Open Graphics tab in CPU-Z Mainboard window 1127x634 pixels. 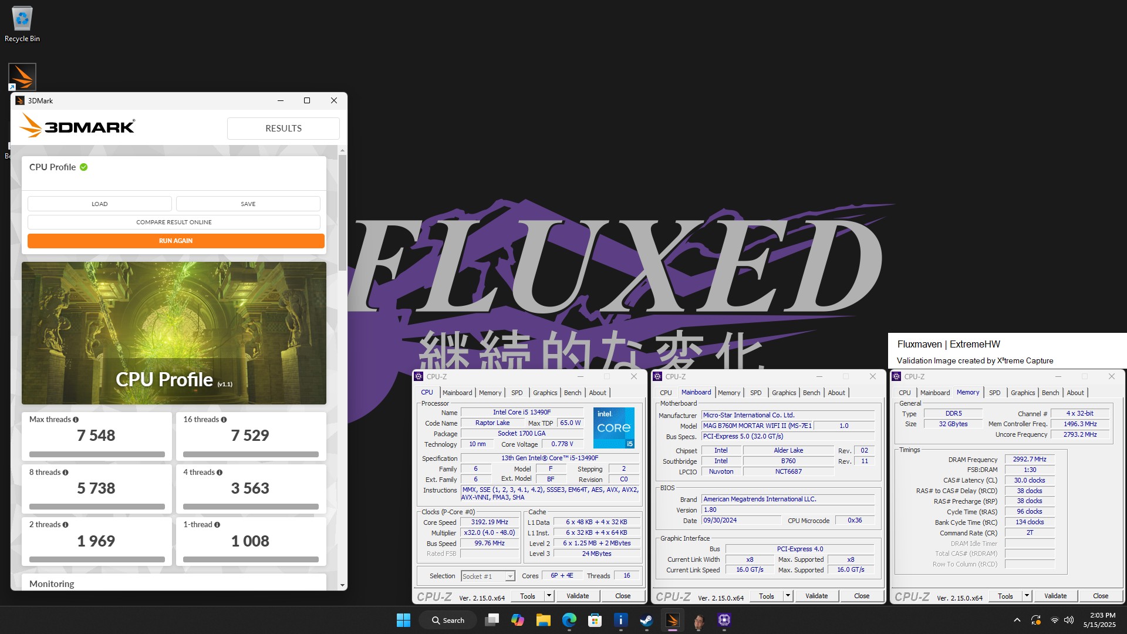[x=784, y=393]
